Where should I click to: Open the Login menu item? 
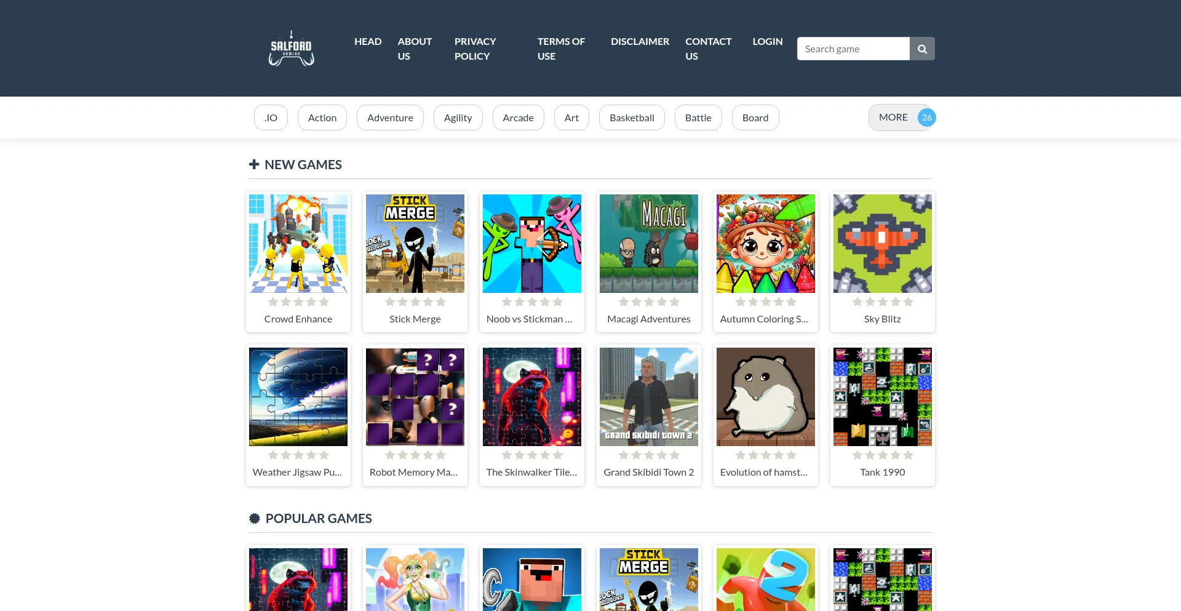[x=768, y=41]
